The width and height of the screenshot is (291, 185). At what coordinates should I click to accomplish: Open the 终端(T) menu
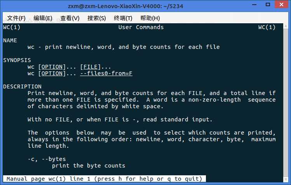coord(123,18)
